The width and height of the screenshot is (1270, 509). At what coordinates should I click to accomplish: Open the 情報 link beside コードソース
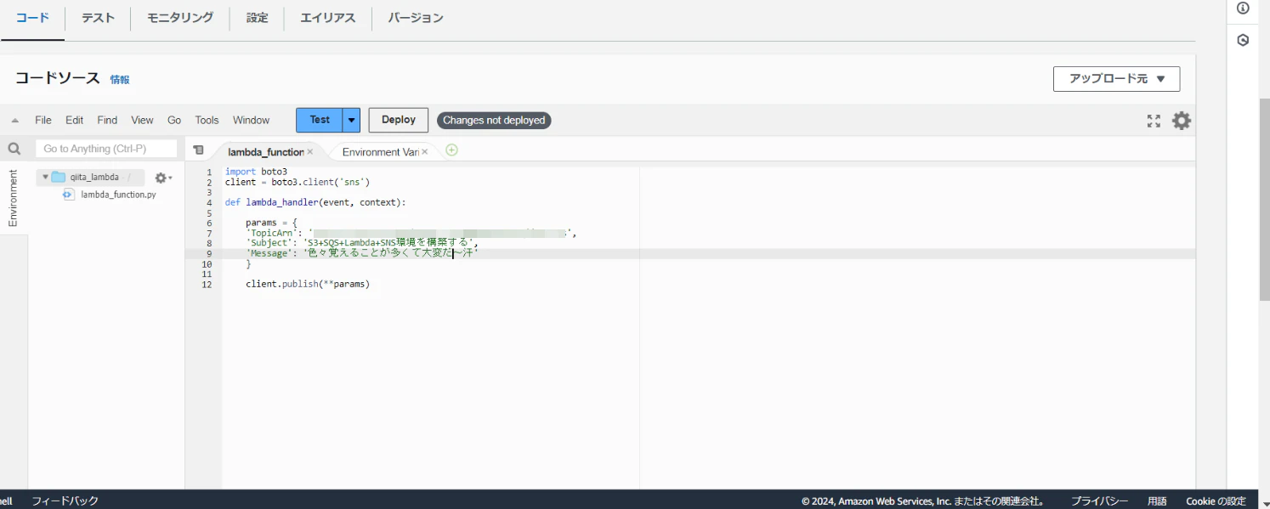tap(120, 80)
